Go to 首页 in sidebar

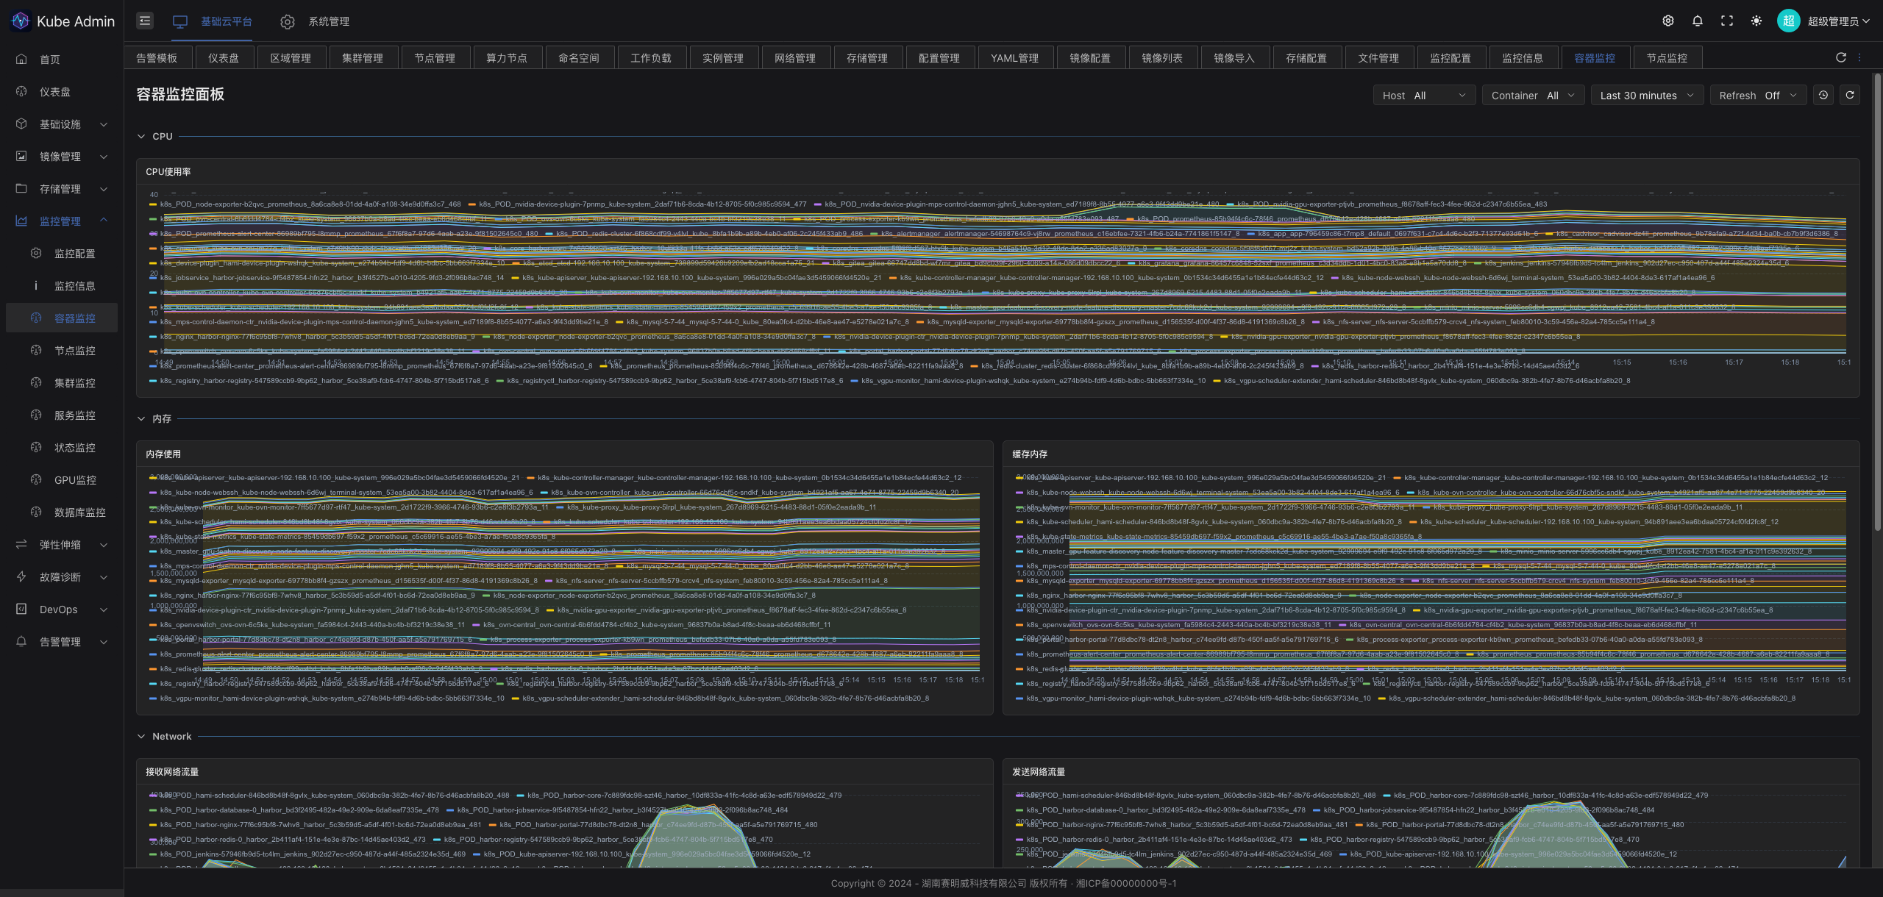pyautogui.click(x=62, y=60)
